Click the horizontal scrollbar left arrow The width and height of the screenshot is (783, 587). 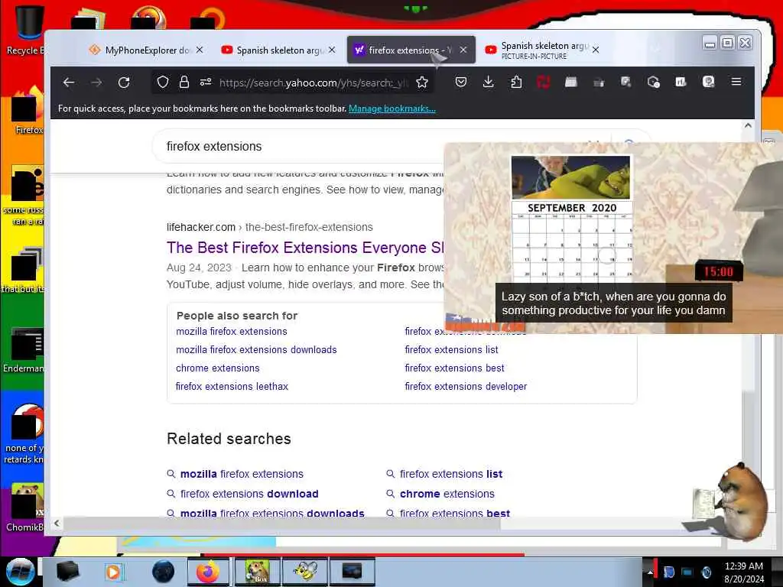57,523
